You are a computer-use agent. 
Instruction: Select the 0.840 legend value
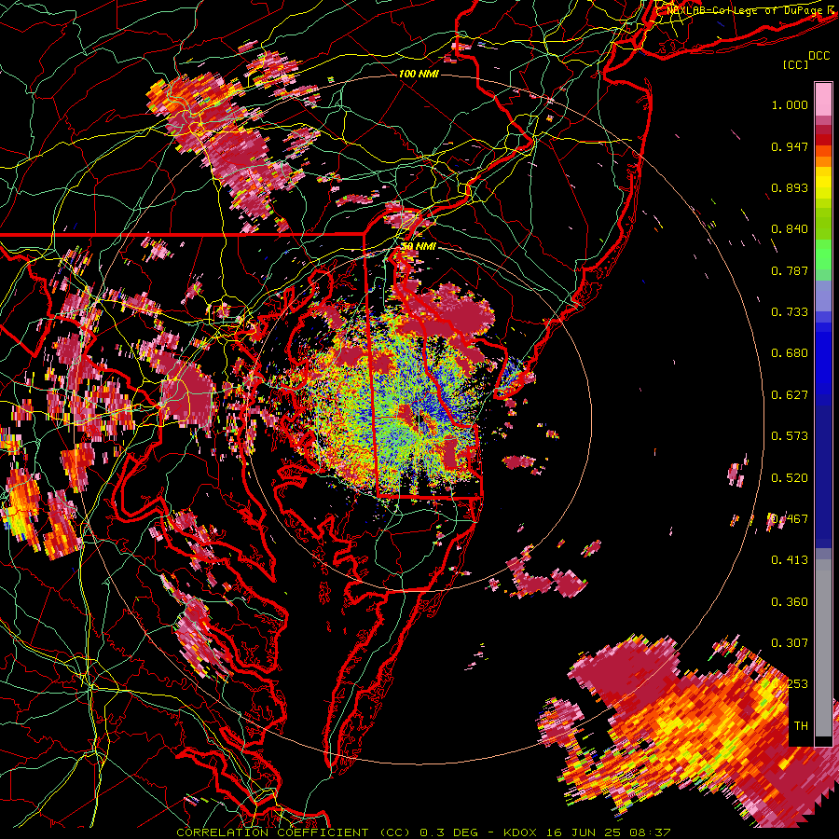pyautogui.click(x=790, y=229)
